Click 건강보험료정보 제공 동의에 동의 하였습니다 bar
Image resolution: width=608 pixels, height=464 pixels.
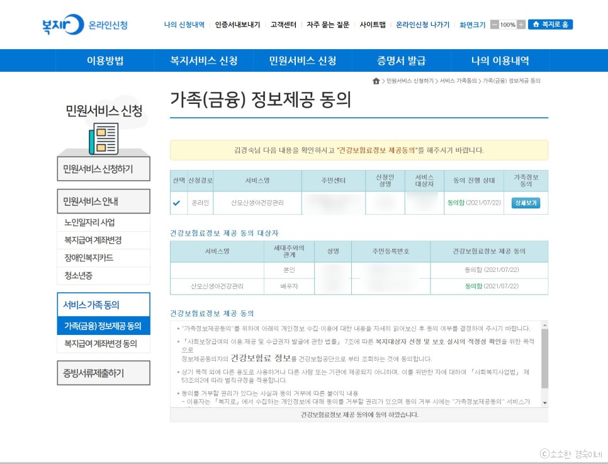(359, 415)
